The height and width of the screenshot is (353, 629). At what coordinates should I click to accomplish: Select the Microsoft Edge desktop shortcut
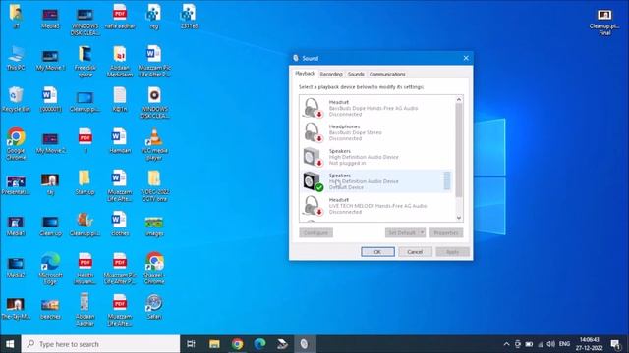50,269
